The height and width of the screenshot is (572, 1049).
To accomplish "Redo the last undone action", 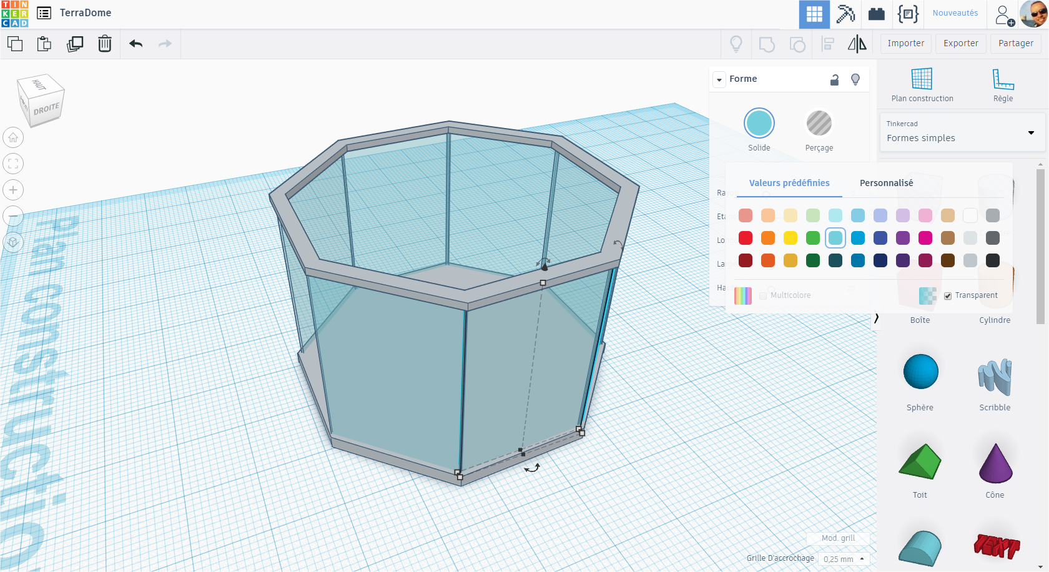I will tap(165, 44).
